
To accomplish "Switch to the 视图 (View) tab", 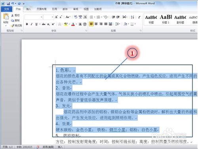I will click(x=86, y=9).
